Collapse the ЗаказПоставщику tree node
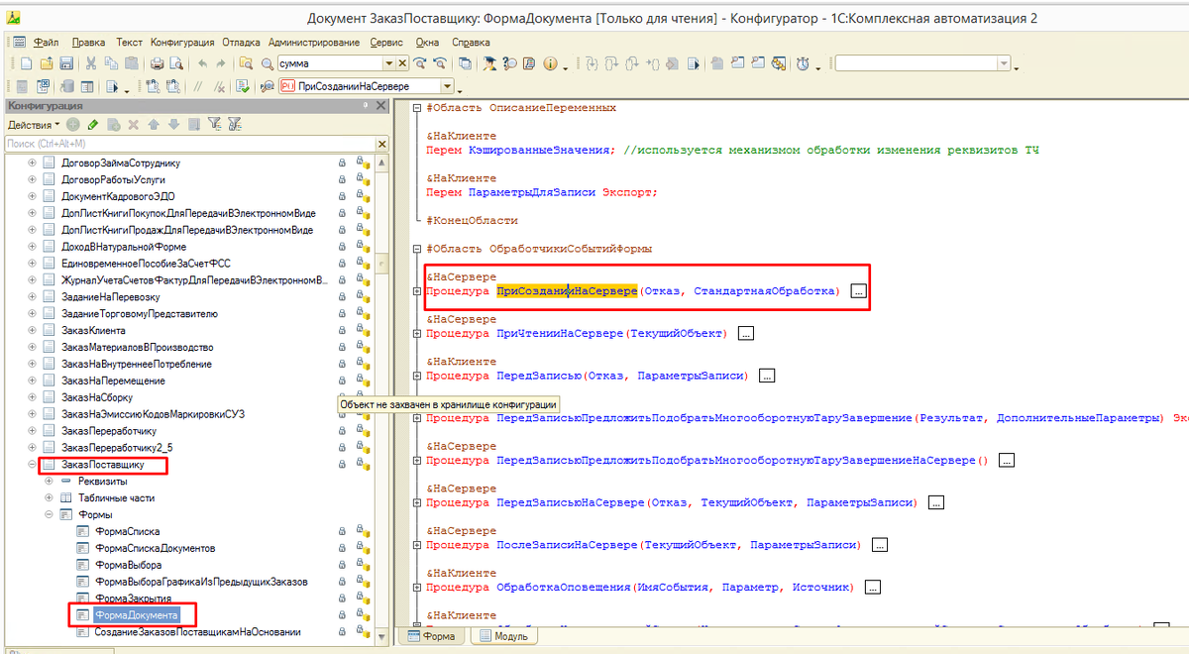 coord(32,464)
